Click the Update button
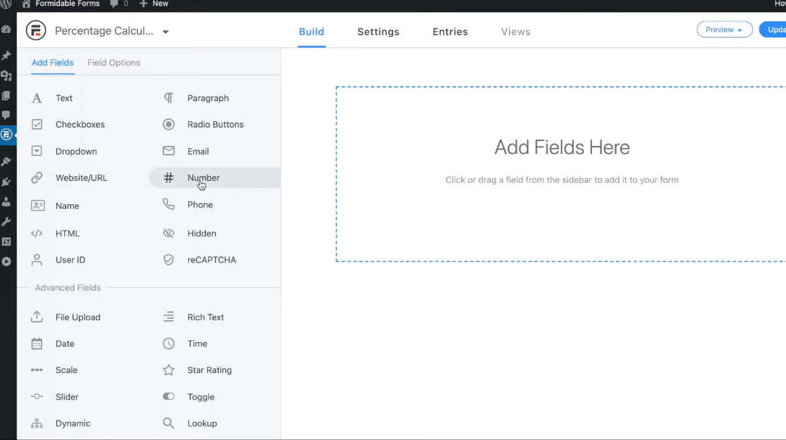The image size is (786, 440). 775,30
